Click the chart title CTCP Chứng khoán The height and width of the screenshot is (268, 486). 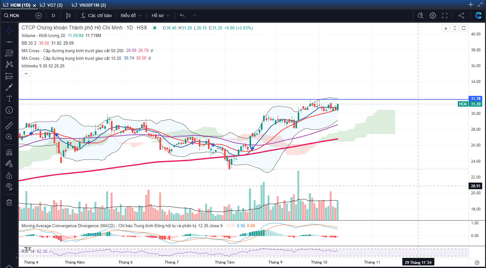(84, 28)
